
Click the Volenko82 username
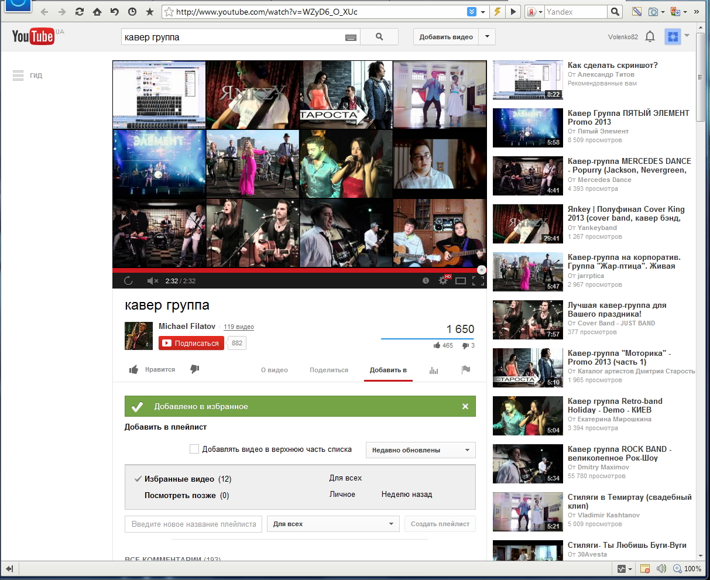tap(623, 37)
